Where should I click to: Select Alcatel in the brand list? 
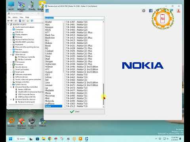[x=48, y=22]
